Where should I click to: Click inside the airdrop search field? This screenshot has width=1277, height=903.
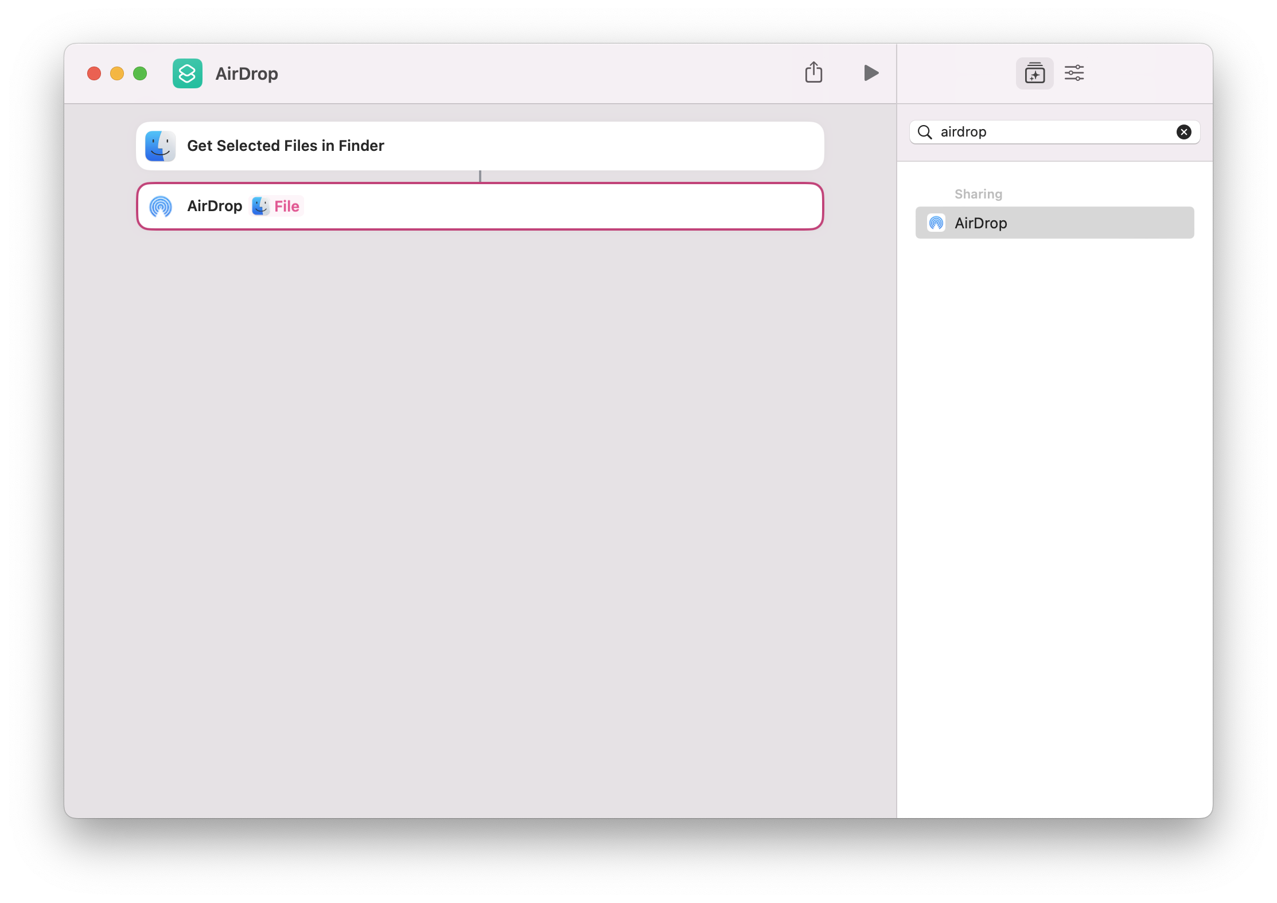tap(1054, 132)
